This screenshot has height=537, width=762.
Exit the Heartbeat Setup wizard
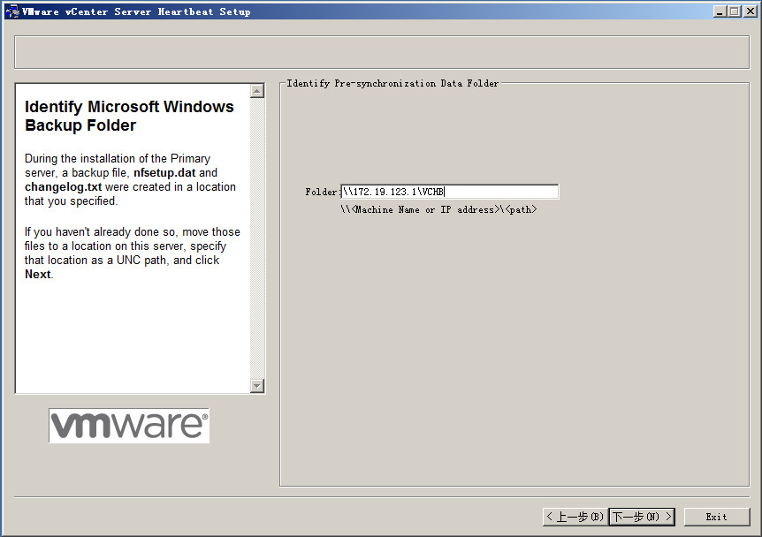pos(717,517)
